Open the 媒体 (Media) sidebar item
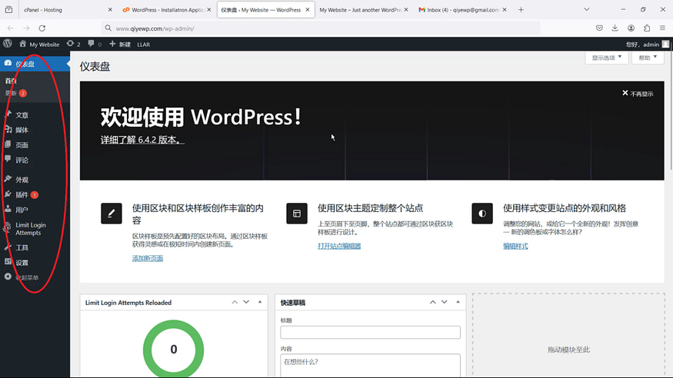Viewport: 673px width, 378px height. [22, 130]
